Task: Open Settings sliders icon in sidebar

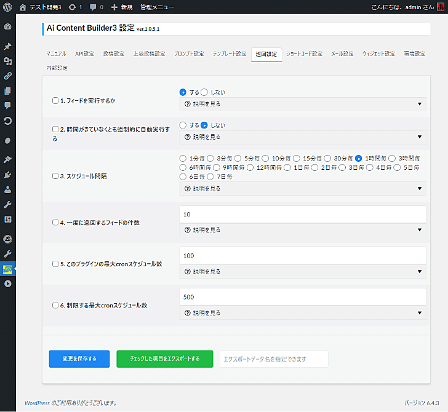Action: [8, 220]
